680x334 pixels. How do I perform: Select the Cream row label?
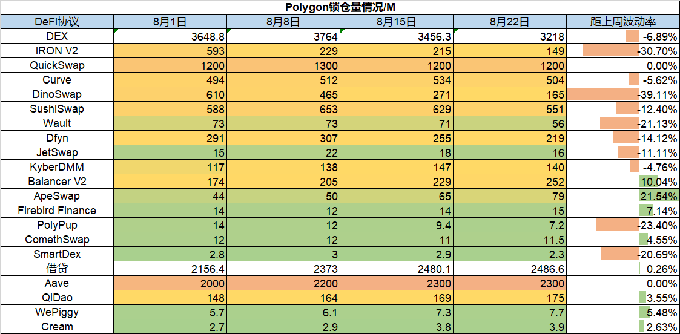coord(57,327)
